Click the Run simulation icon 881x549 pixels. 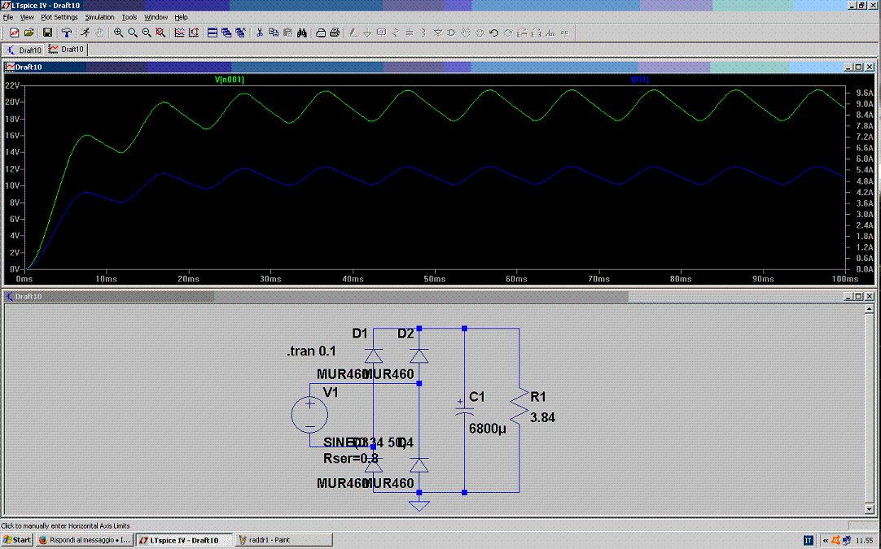85,33
